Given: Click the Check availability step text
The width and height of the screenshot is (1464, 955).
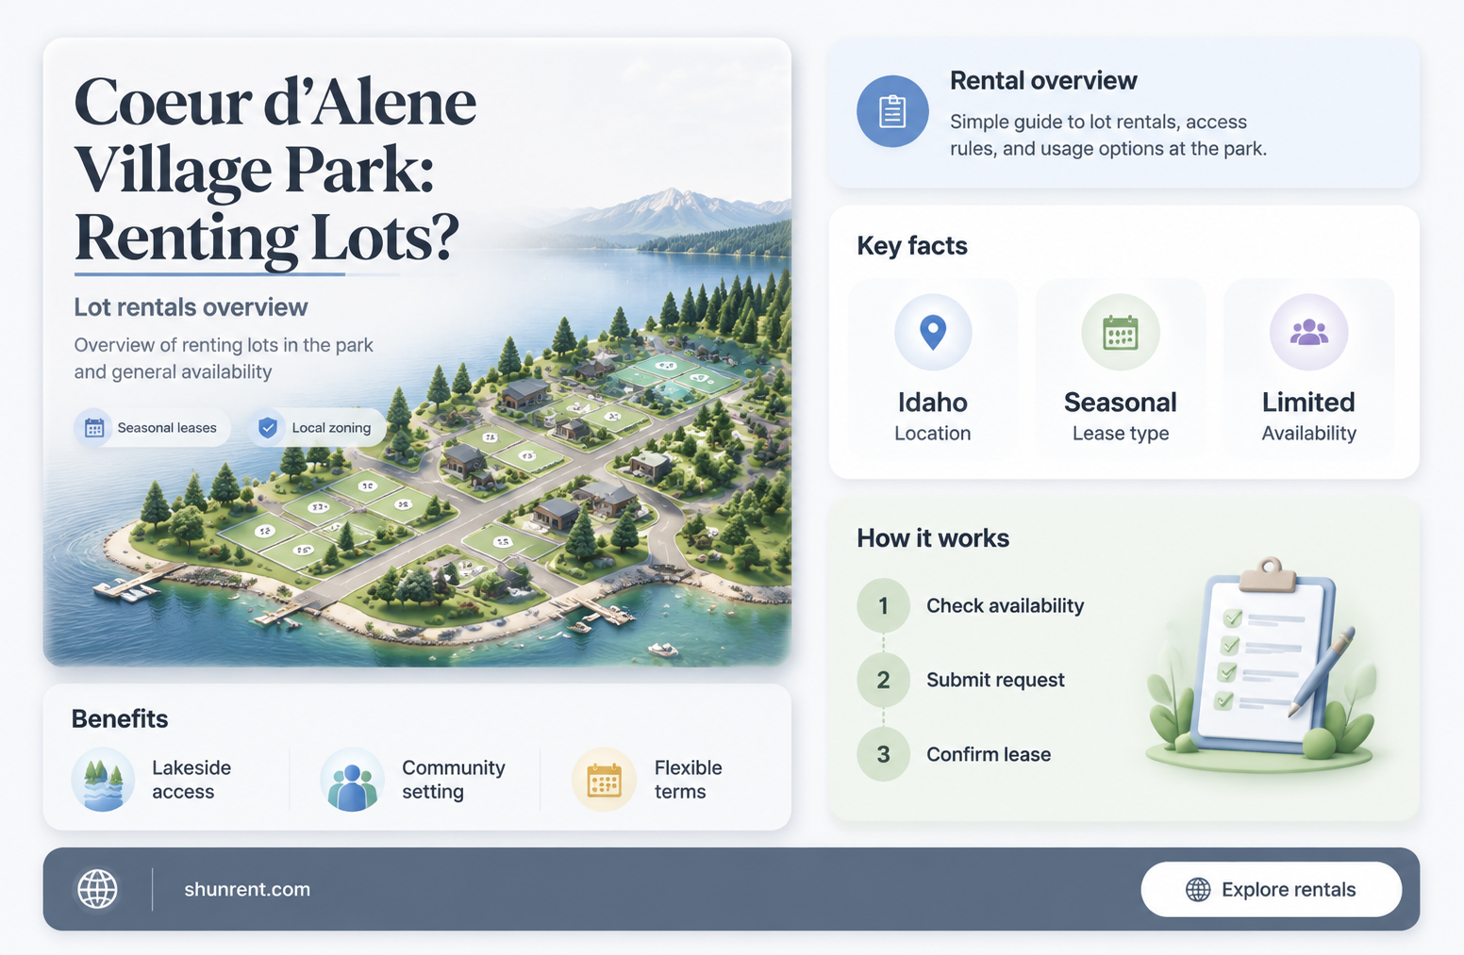Looking at the screenshot, I should coord(1005,605).
